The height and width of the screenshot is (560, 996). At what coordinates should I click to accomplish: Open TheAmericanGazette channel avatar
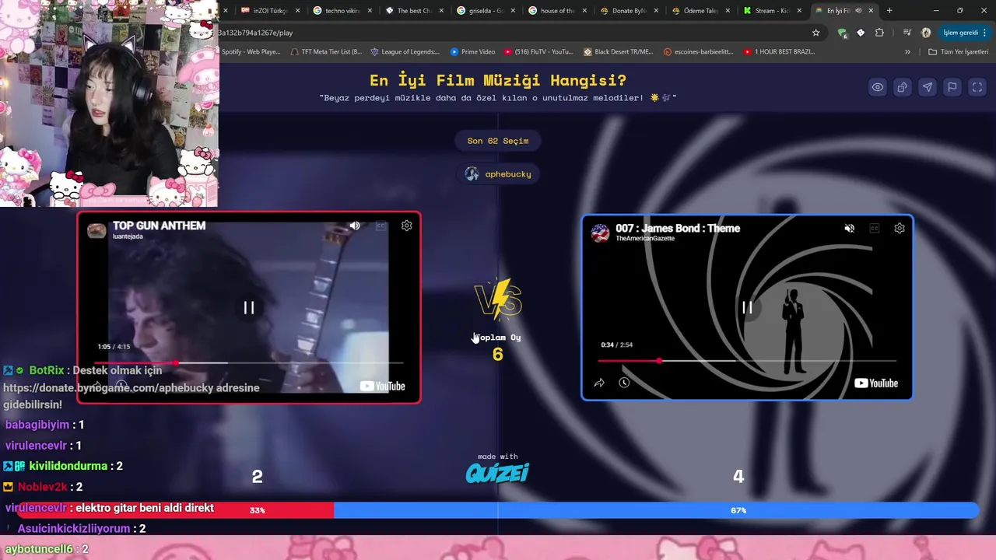pyautogui.click(x=601, y=233)
